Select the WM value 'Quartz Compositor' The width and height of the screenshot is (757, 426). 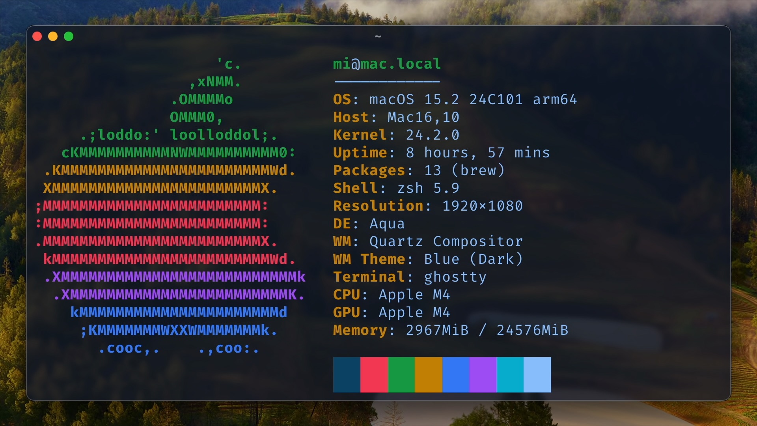coord(446,241)
